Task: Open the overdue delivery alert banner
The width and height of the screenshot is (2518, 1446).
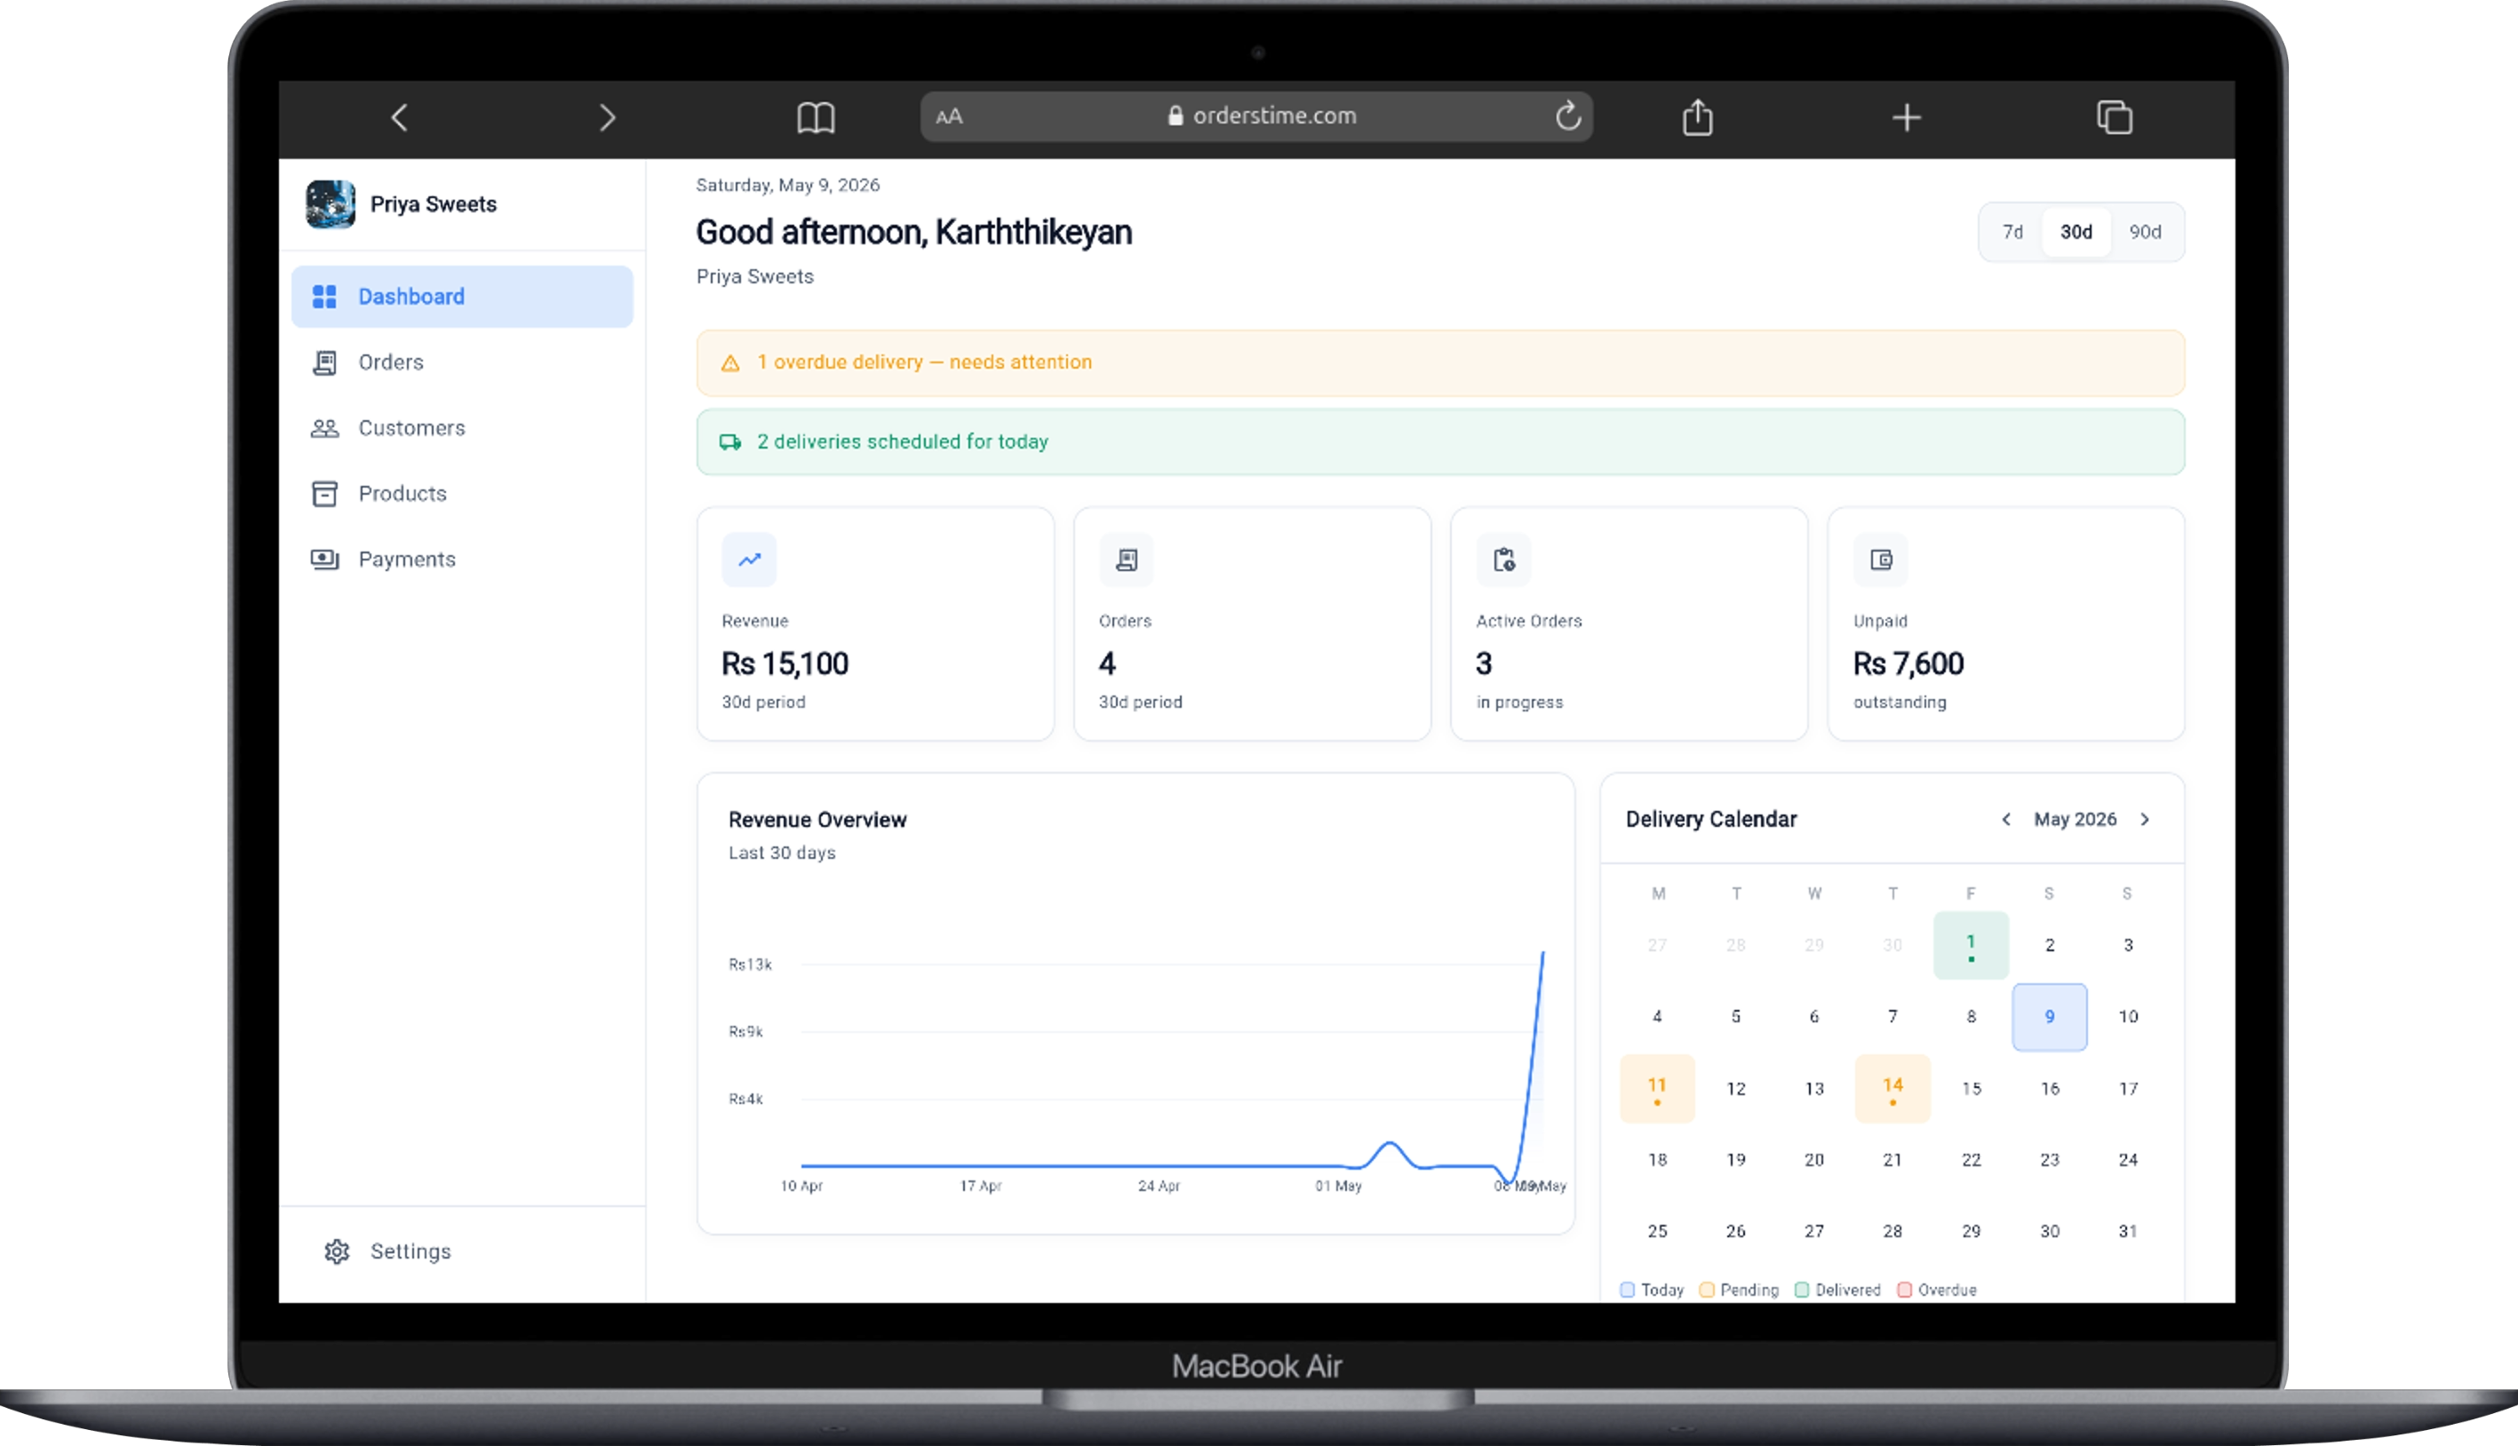Action: 1440,362
